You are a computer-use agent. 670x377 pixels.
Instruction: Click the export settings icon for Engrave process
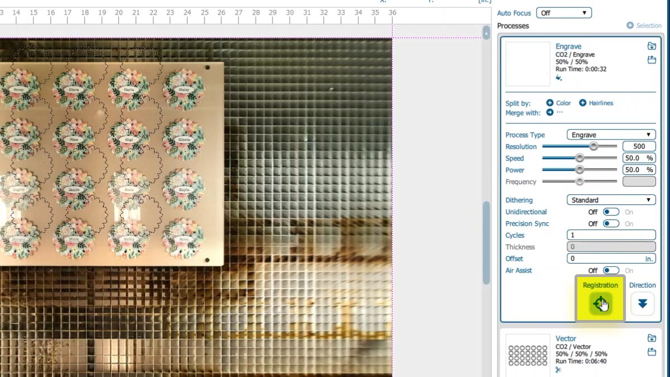[x=652, y=60]
